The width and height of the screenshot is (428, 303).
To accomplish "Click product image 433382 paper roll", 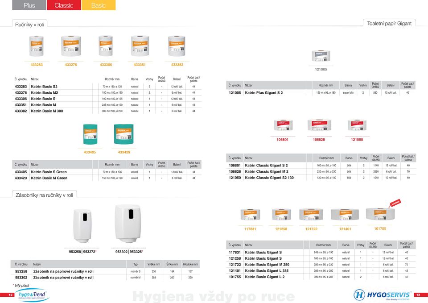I will (x=177, y=46).
